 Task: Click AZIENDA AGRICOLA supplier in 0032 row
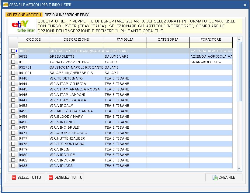click(x=211, y=56)
